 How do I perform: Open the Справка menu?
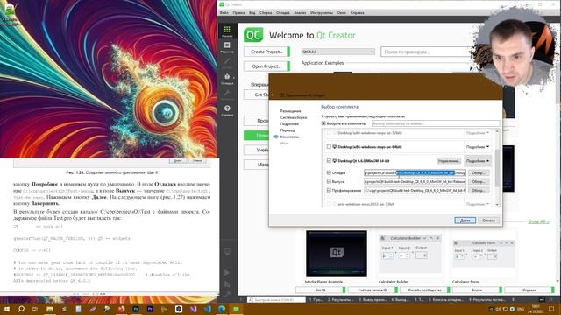point(357,13)
